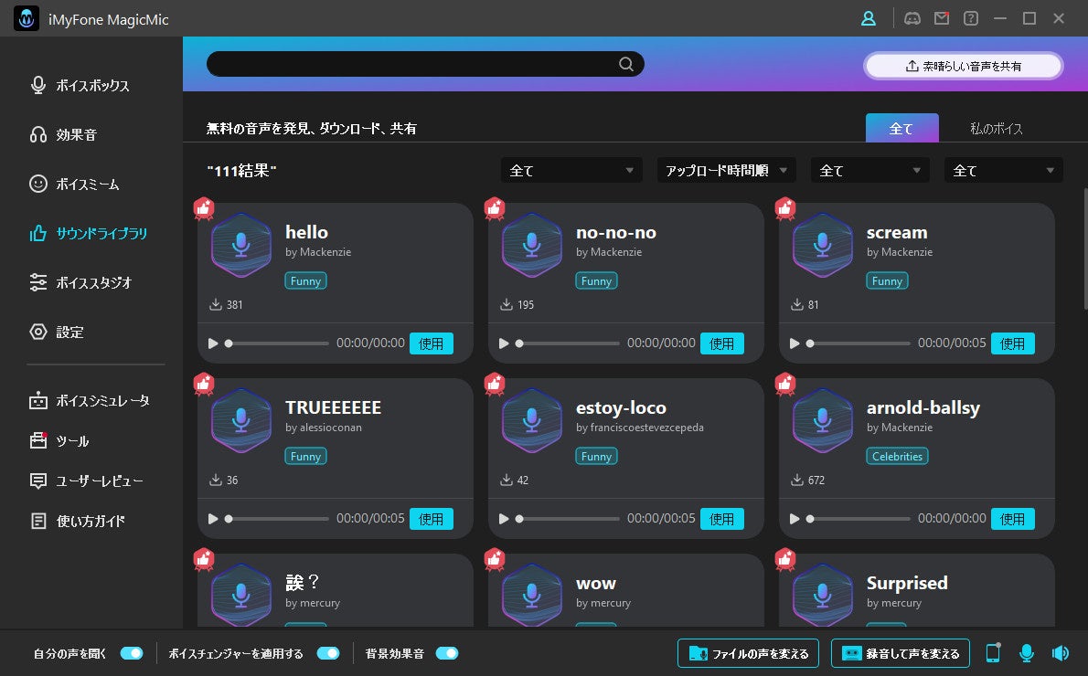The width and height of the screenshot is (1088, 676).
Task: Click the scream progress slider
Action: point(859,343)
